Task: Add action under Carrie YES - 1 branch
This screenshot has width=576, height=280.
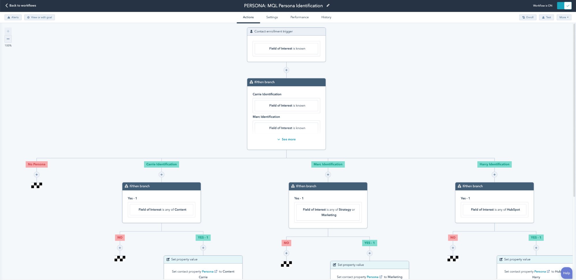Action: [x=203, y=248]
